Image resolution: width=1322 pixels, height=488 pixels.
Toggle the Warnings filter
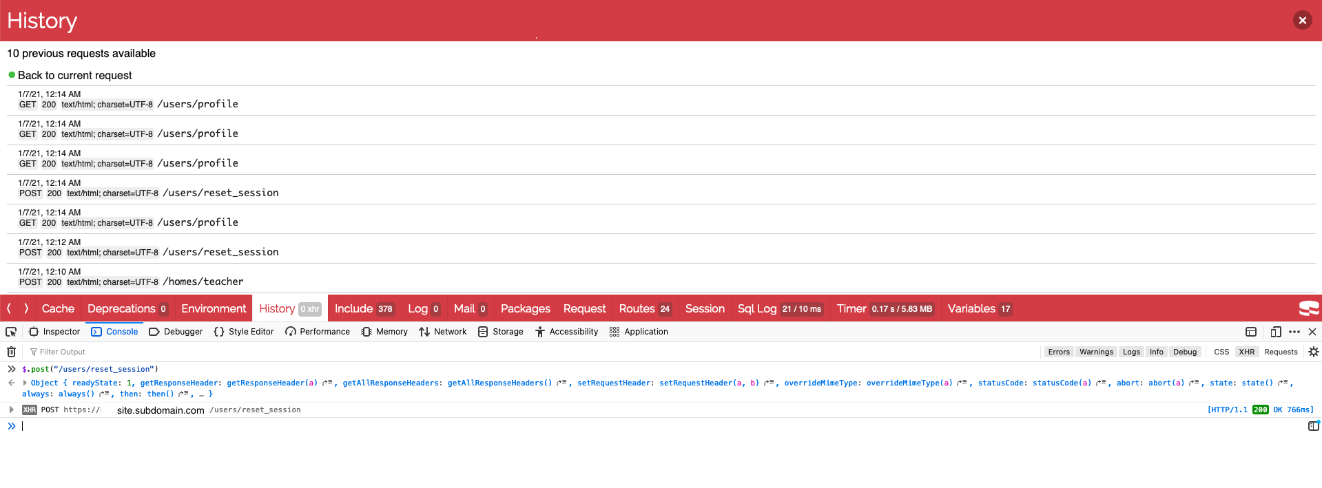click(x=1096, y=352)
